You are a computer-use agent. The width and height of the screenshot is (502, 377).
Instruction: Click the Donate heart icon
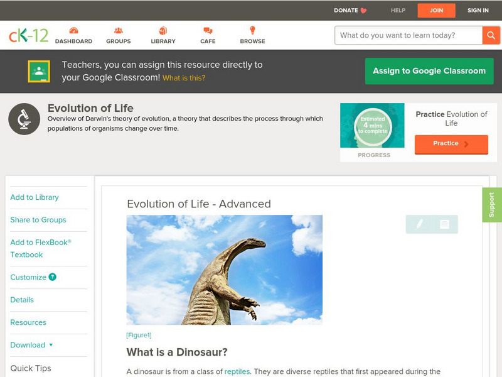pos(363,11)
